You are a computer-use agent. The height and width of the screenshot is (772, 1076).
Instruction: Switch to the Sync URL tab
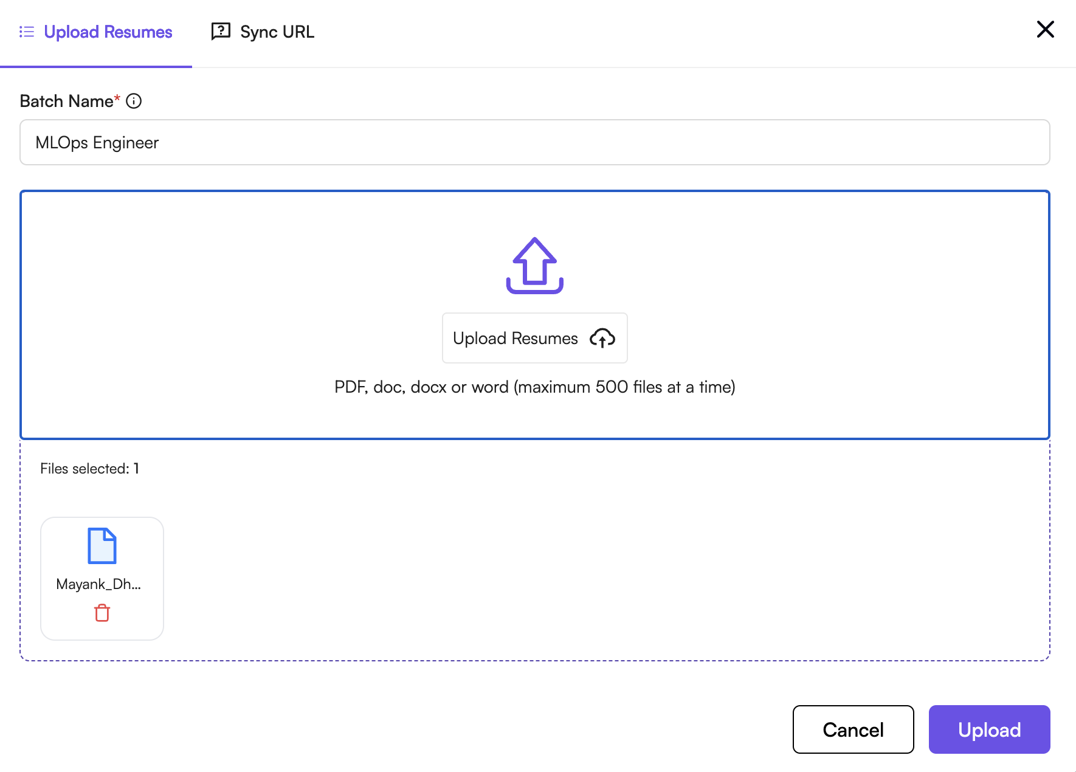point(277,31)
